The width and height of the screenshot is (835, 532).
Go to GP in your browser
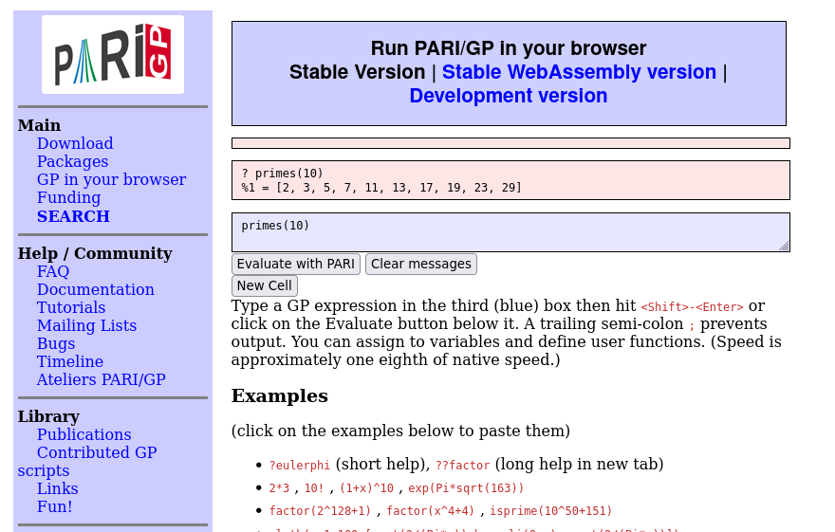click(x=111, y=179)
